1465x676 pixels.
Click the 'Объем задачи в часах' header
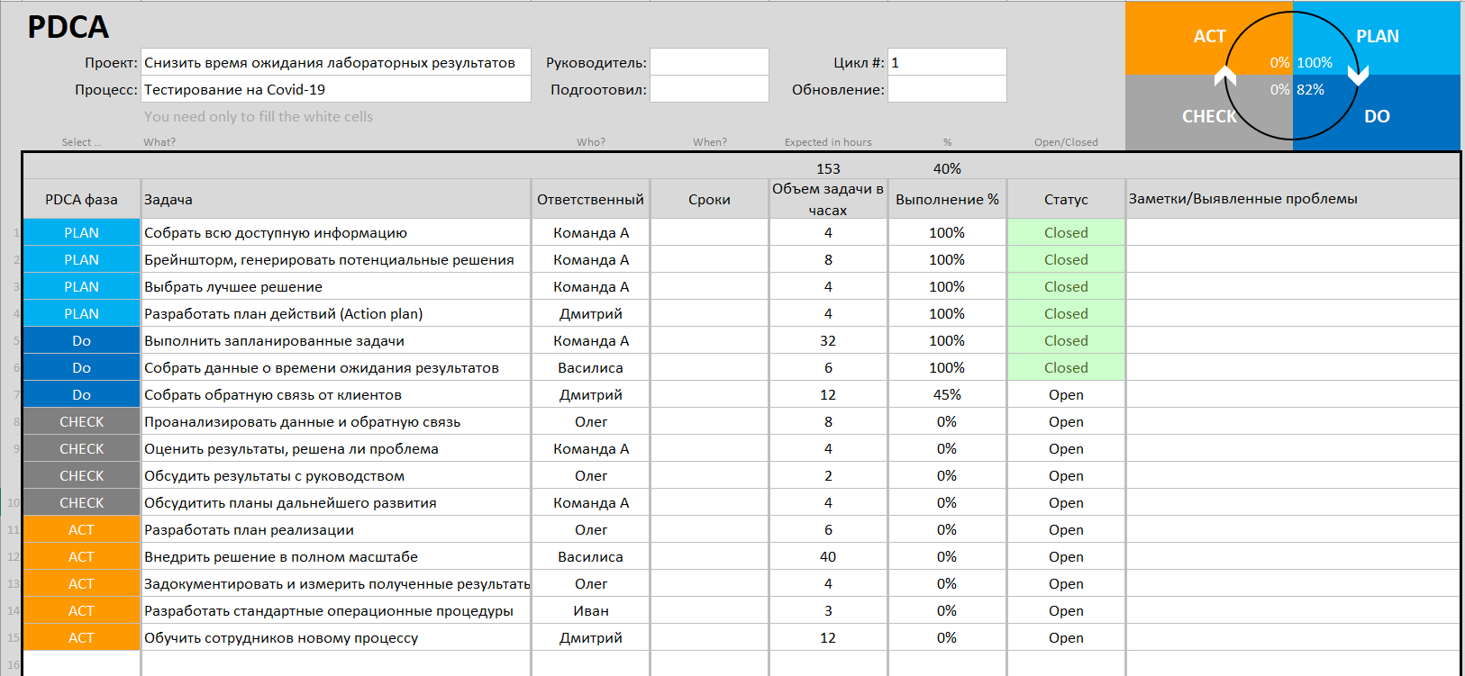(828, 199)
